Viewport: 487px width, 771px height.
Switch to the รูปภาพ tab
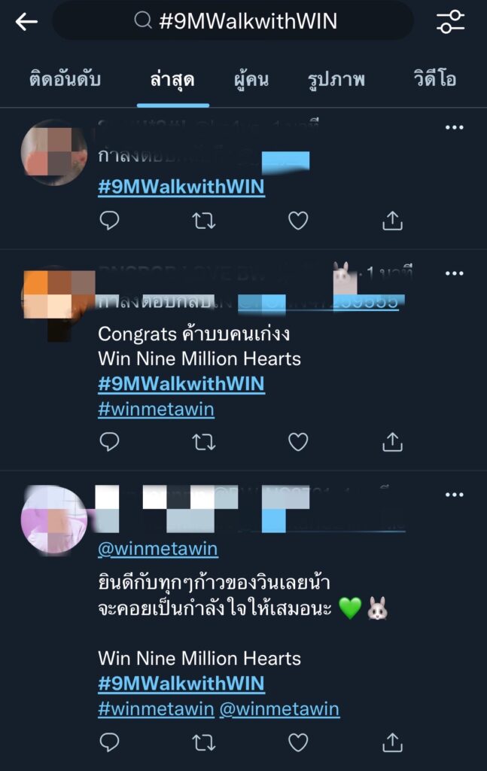336,79
